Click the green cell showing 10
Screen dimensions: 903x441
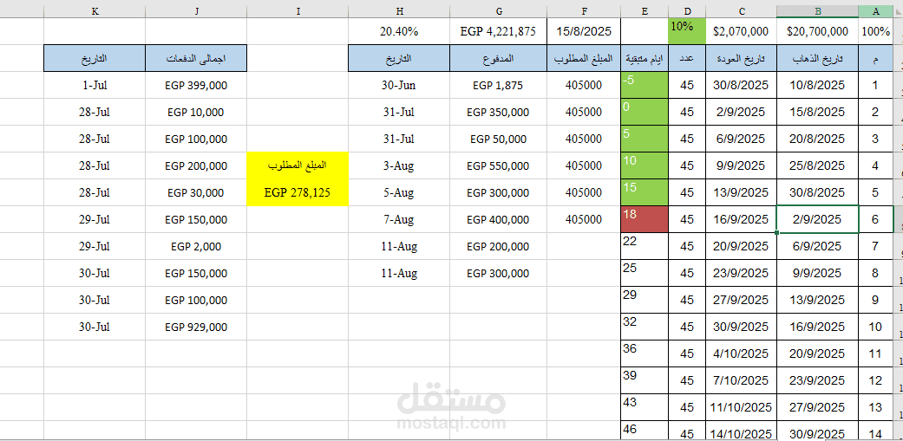point(645,165)
